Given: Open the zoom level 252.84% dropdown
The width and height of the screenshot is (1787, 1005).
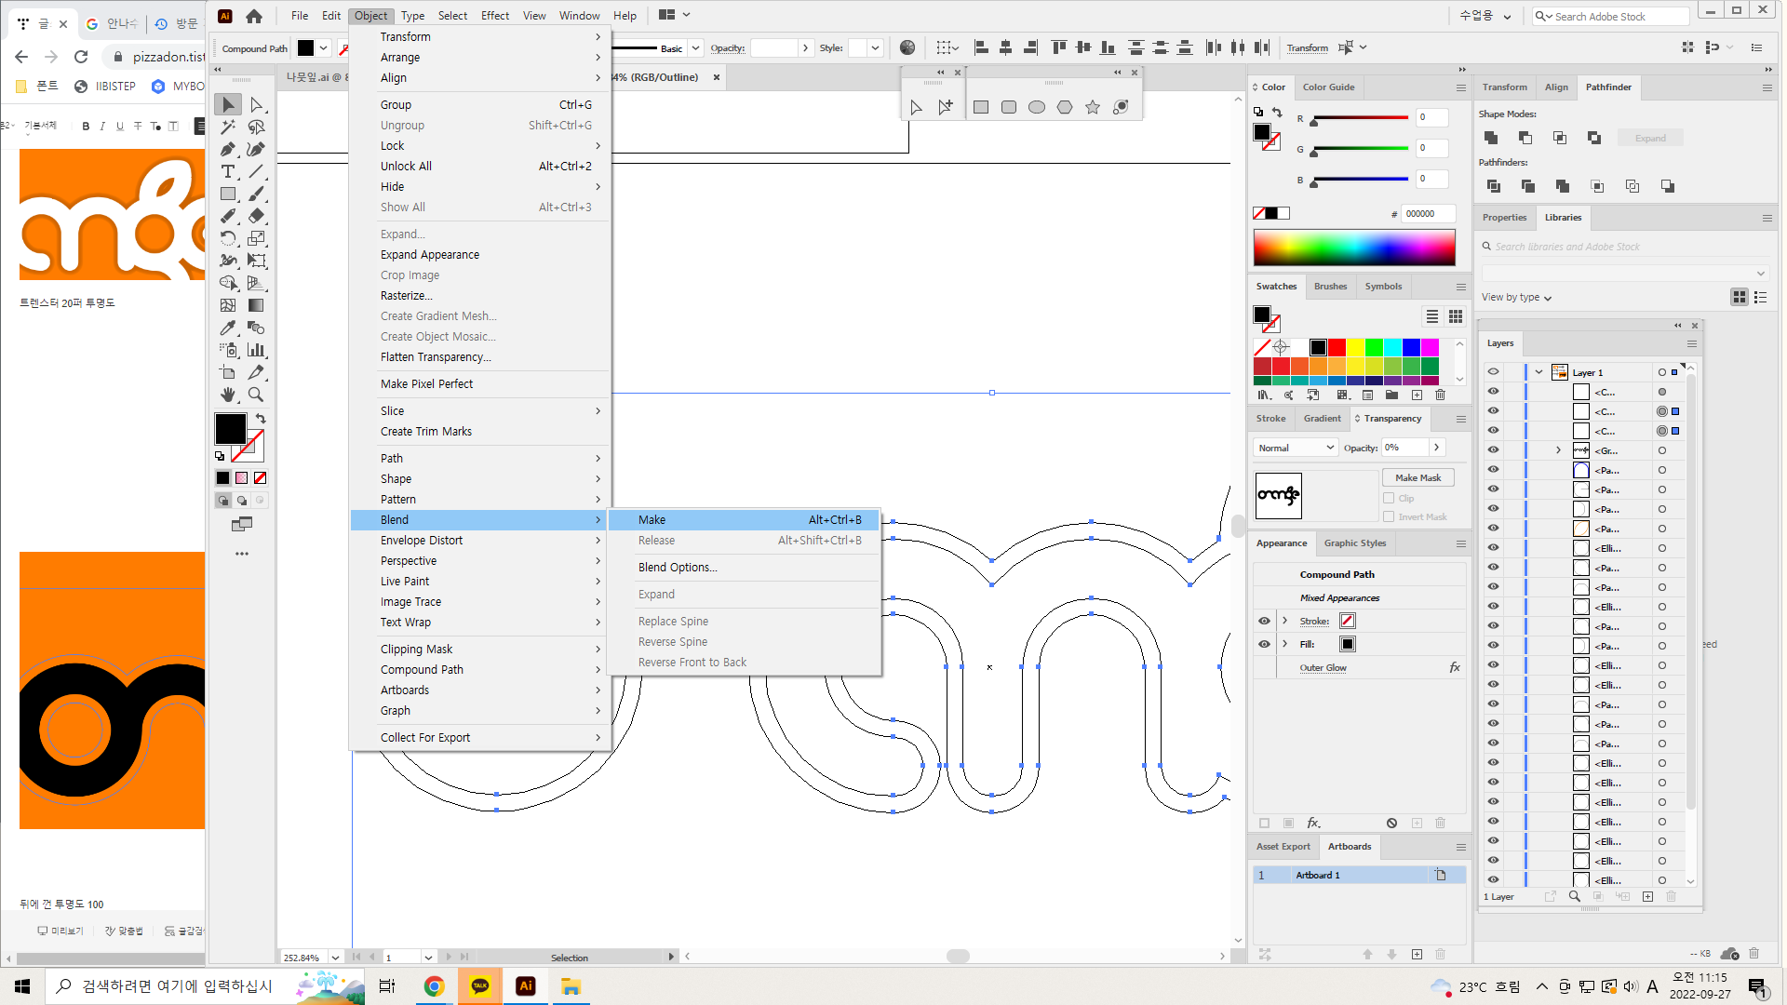Looking at the screenshot, I should coord(335,958).
